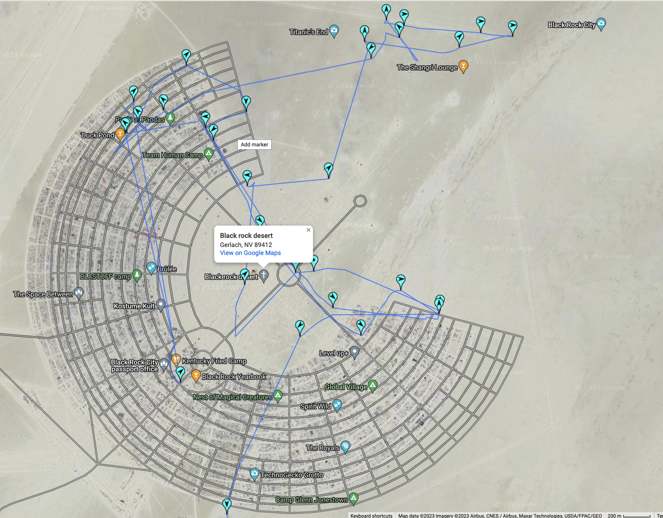Click the Black rock desert church pin
The image size is (663, 518).
[x=264, y=275]
